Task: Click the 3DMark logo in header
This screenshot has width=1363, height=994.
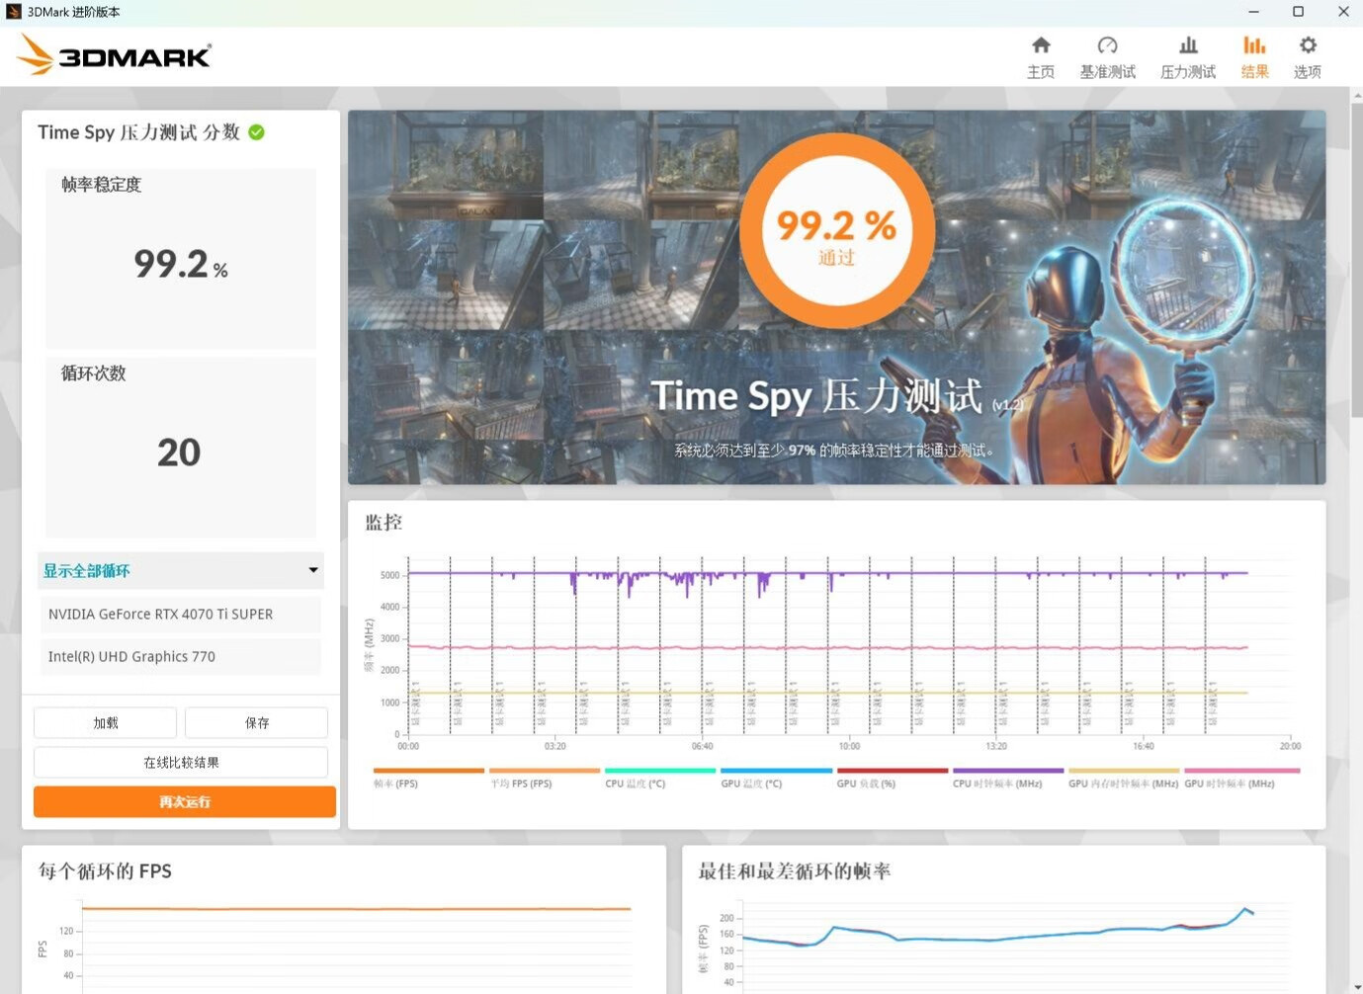Action: point(115,55)
